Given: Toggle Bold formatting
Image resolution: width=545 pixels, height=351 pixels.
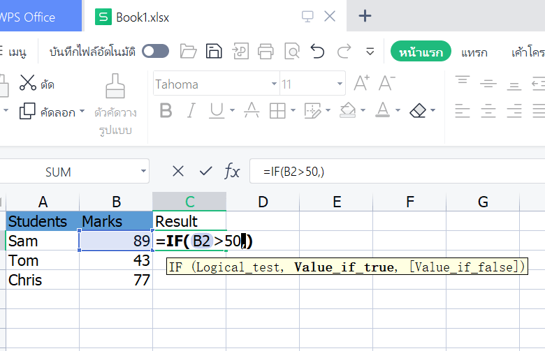Looking at the screenshot, I should pyautogui.click(x=166, y=111).
